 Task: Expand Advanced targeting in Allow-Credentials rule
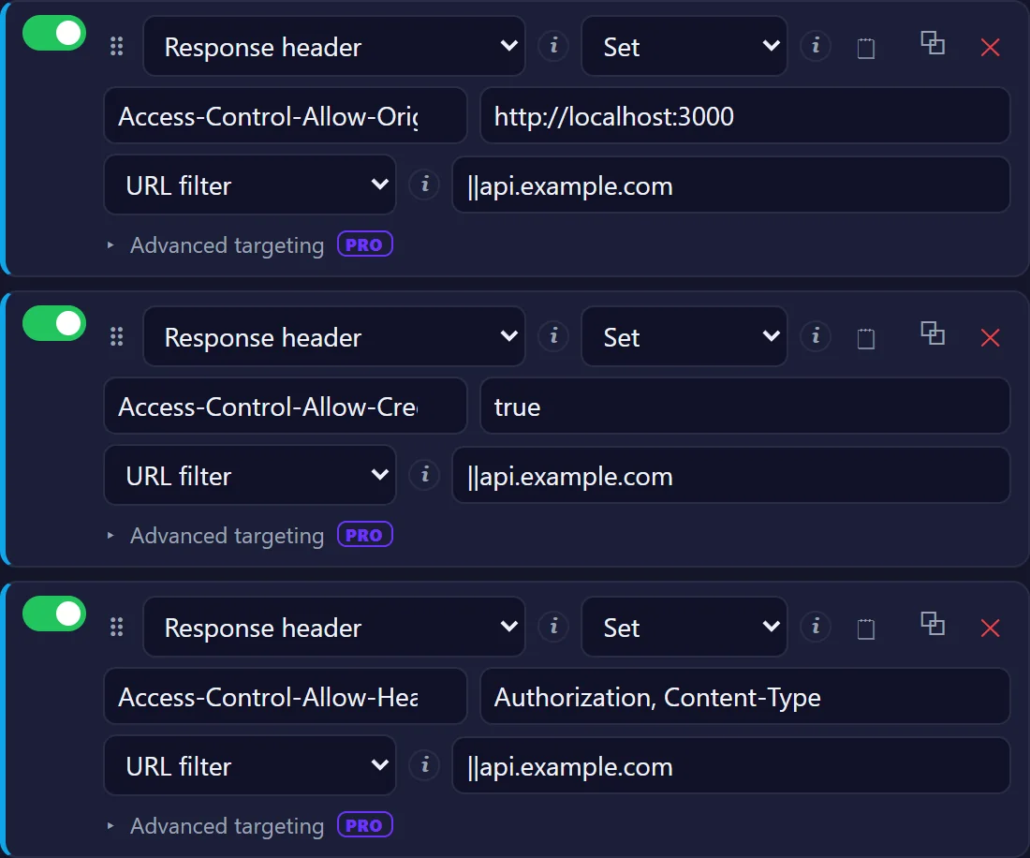pyautogui.click(x=227, y=536)
